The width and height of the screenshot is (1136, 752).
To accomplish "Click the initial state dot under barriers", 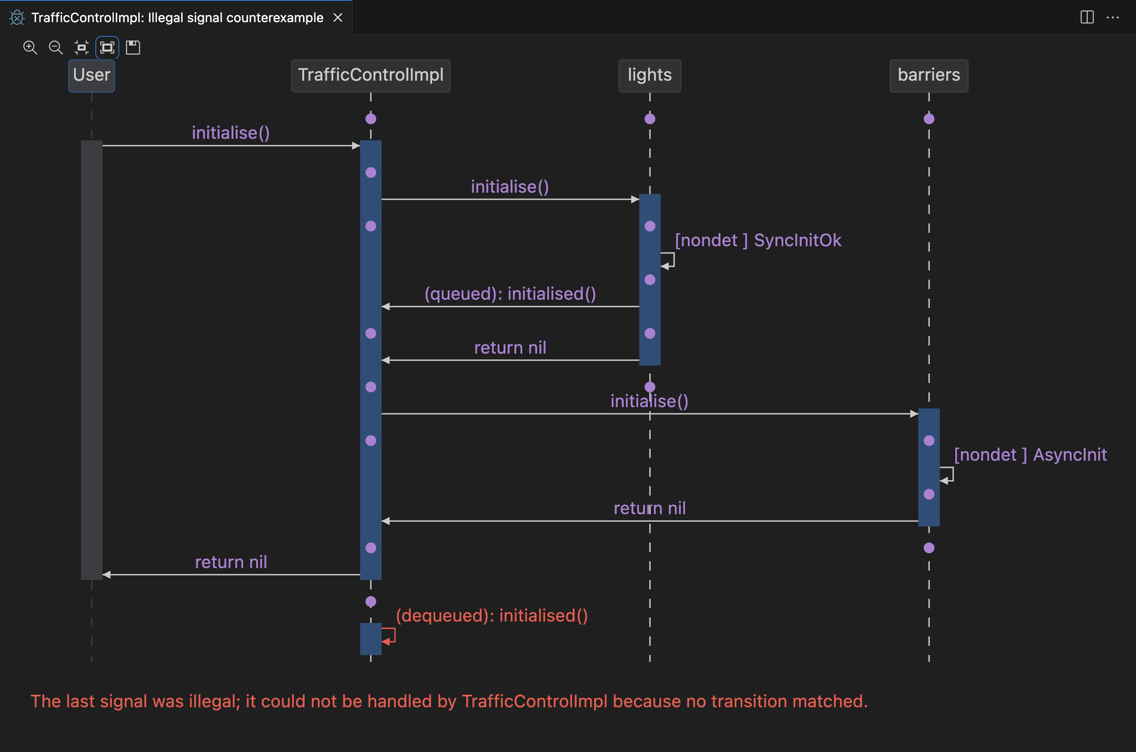I will point(929,119).
